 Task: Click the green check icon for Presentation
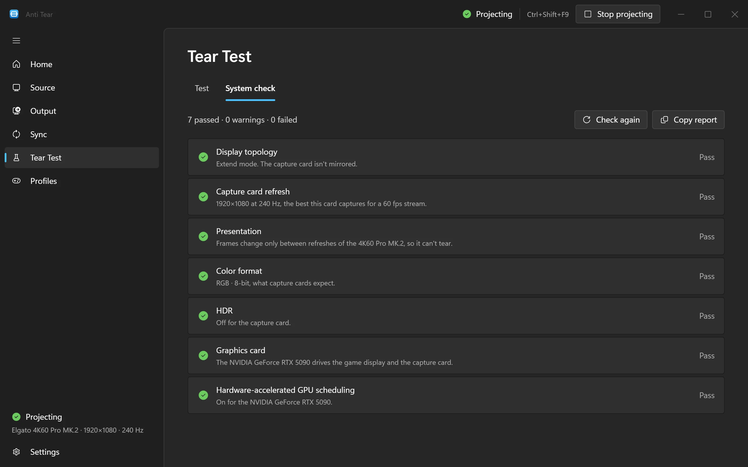point(203,237)
